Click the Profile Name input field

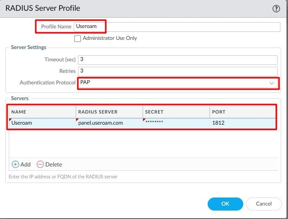(177, 27)
